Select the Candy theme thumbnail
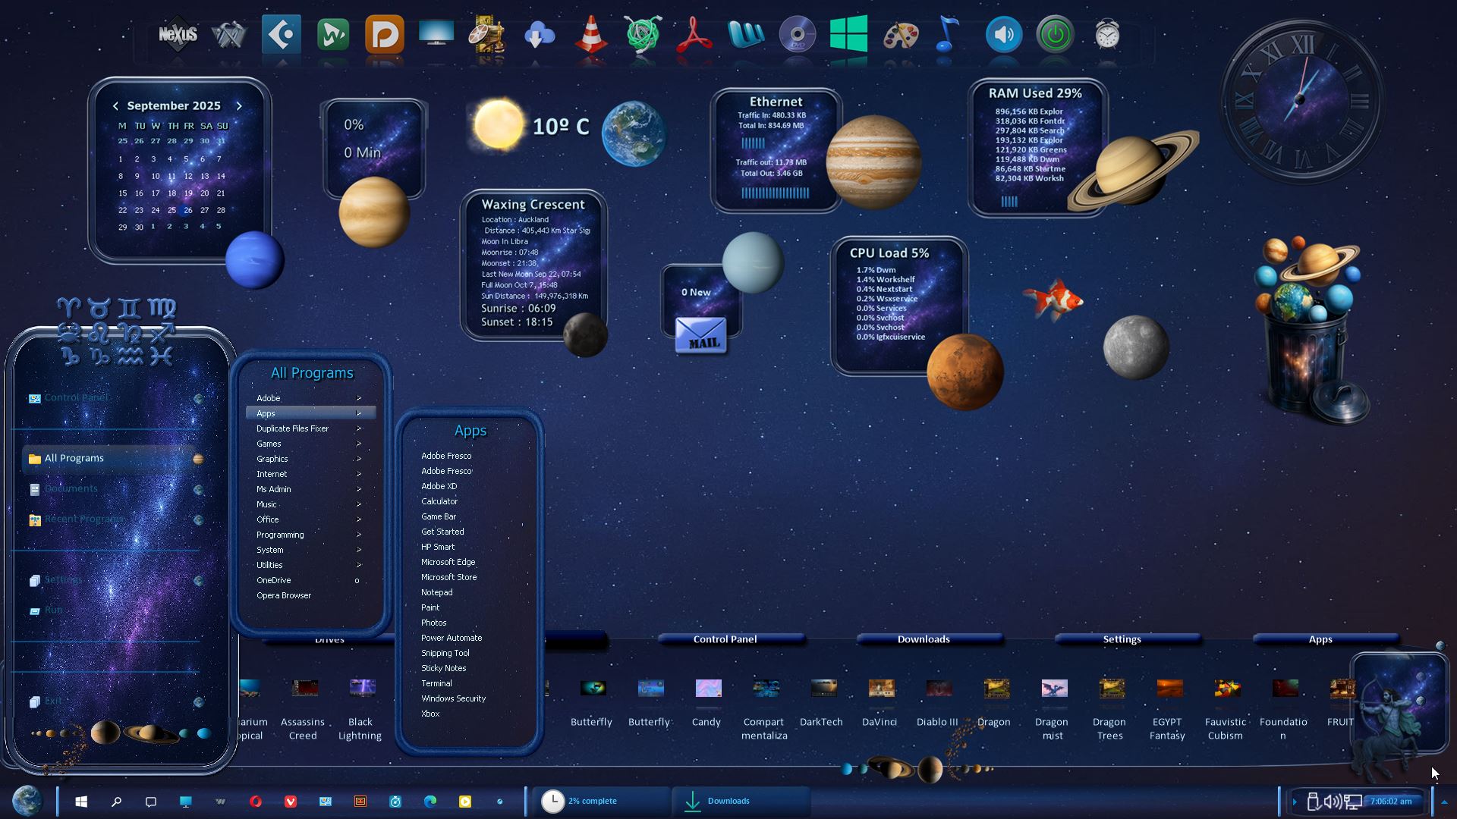Viewport: 1457px width, 819px height. tap(707, 689)
